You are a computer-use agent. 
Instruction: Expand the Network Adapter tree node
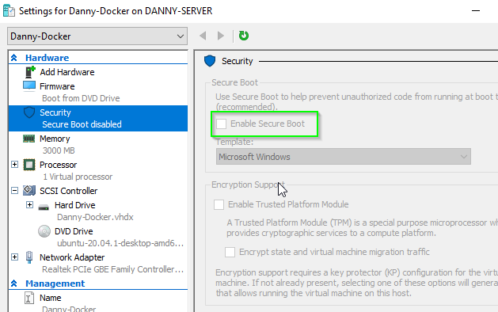[14, 257]
